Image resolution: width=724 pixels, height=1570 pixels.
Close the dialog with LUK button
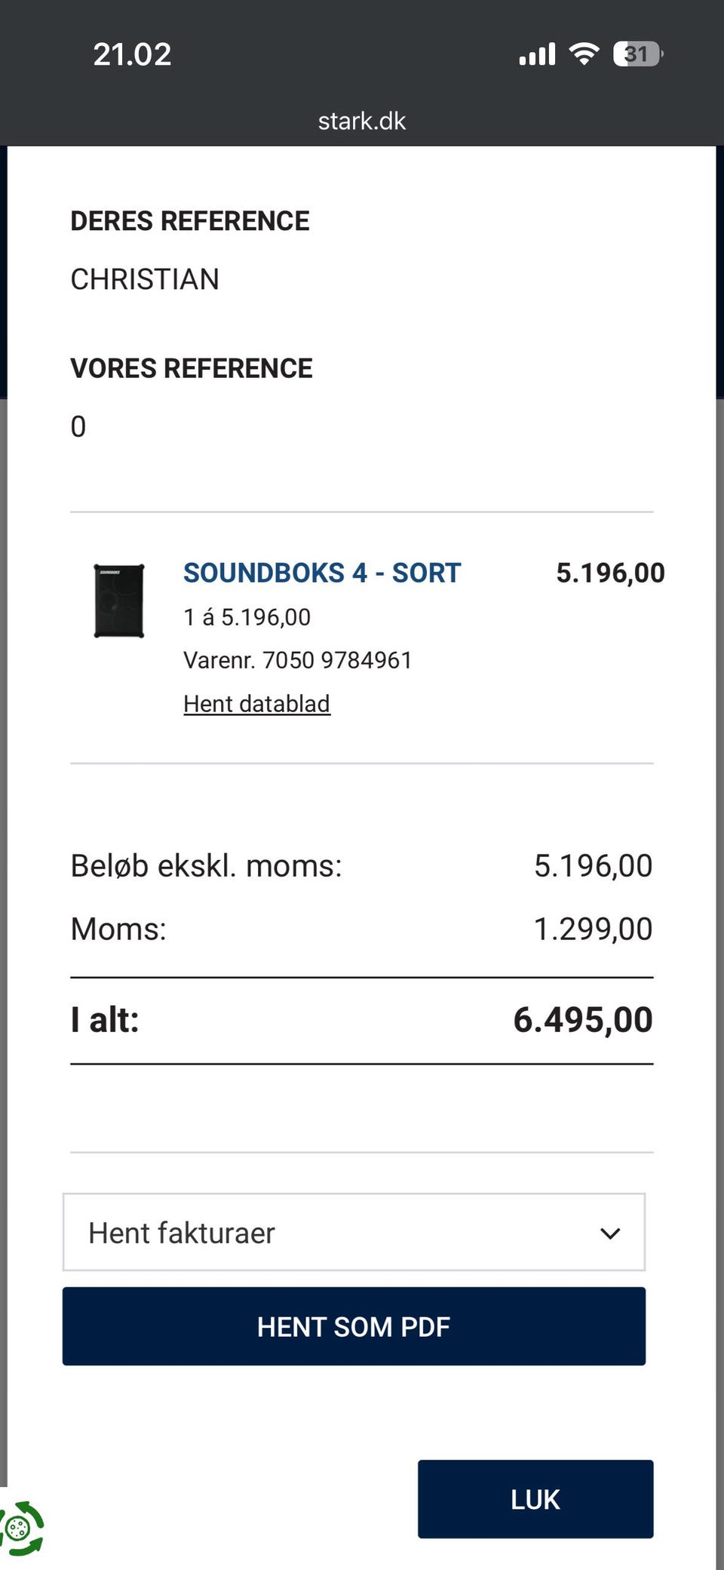535,1498
